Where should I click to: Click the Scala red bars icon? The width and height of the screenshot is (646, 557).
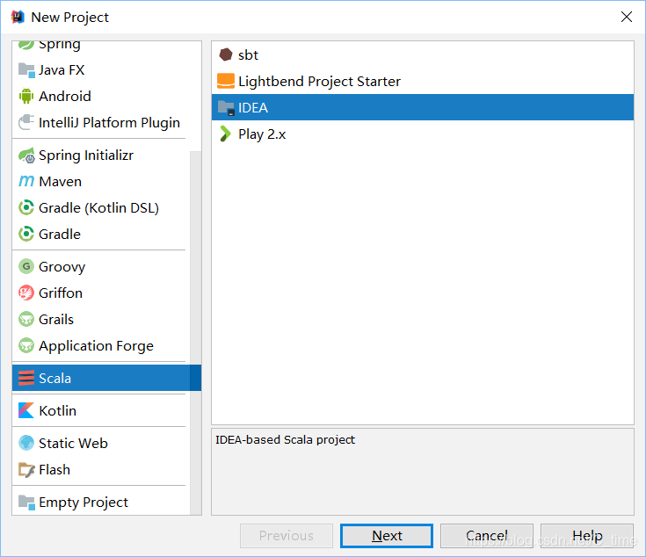tap(26, 379)
